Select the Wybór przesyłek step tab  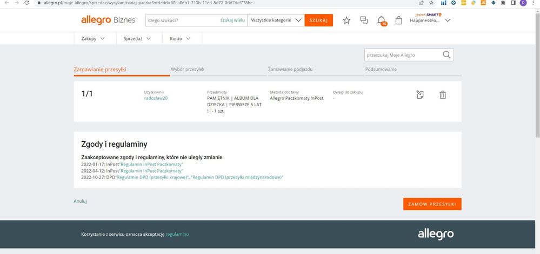click(188, 70)
